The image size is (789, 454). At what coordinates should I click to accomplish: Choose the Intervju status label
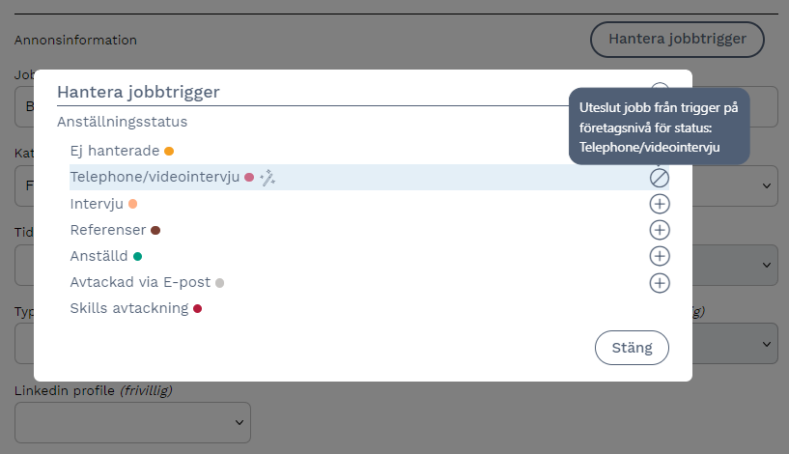coord(98,204)
